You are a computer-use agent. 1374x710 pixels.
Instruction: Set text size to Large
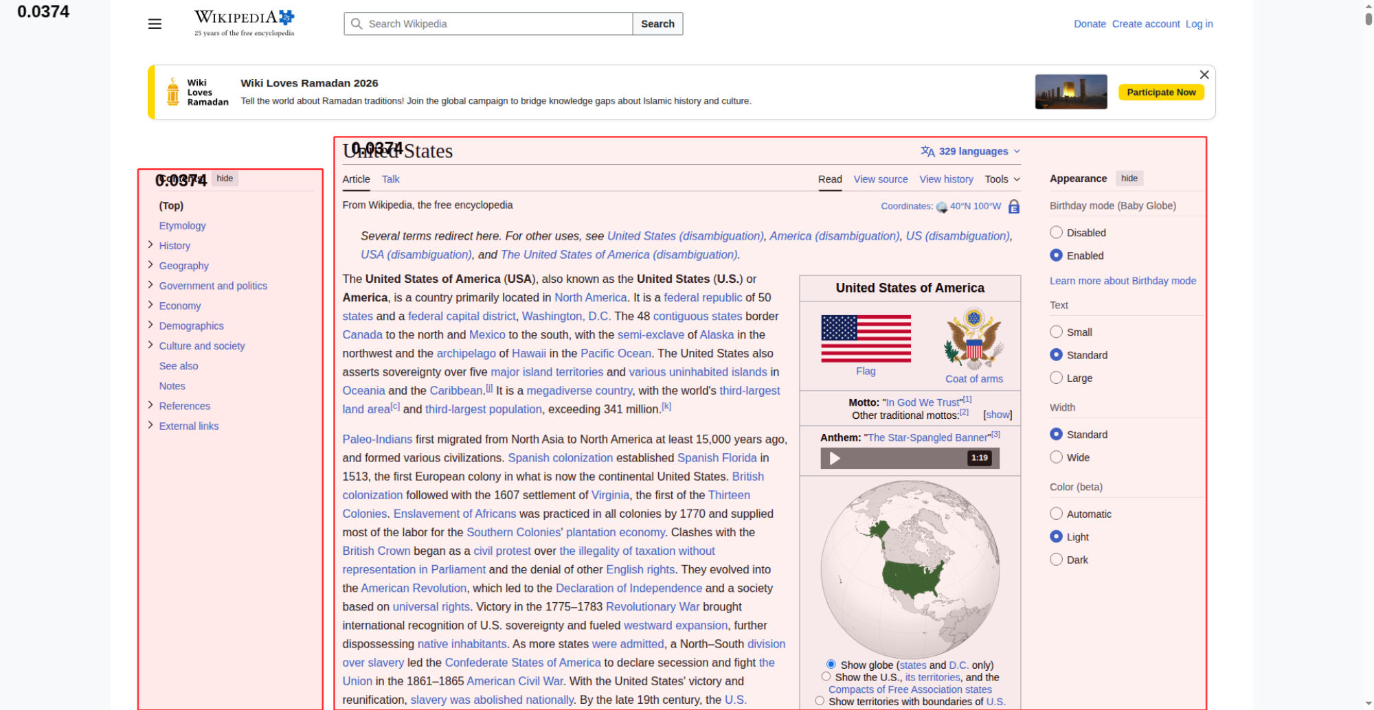[x=1056, y=378]
